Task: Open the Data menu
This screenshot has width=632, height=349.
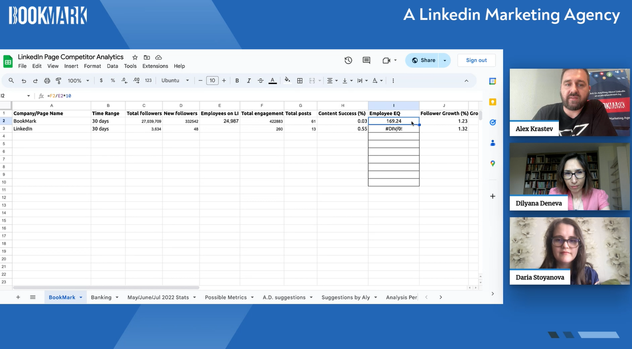Action: (x=113, y=66)
